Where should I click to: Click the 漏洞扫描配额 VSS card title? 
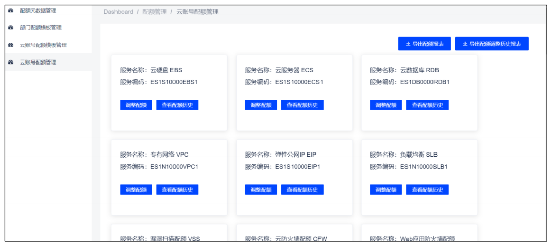pos(176,239)
